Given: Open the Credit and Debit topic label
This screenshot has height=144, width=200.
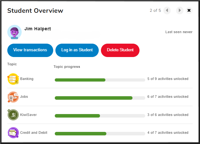Looking at the screenshot, I should coord(34,133).
